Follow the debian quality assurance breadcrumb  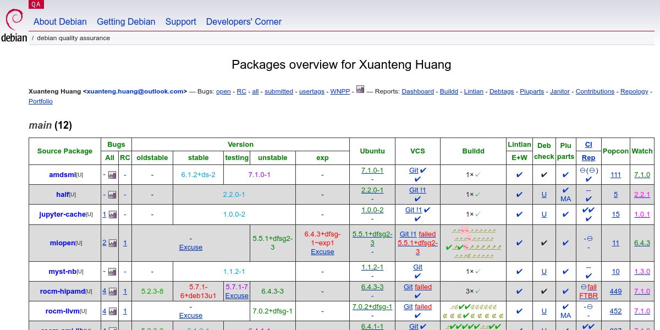73,38
